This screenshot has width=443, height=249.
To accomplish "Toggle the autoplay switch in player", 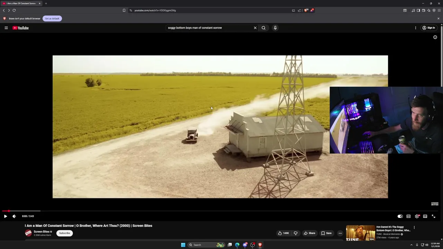I will point(400,216).
